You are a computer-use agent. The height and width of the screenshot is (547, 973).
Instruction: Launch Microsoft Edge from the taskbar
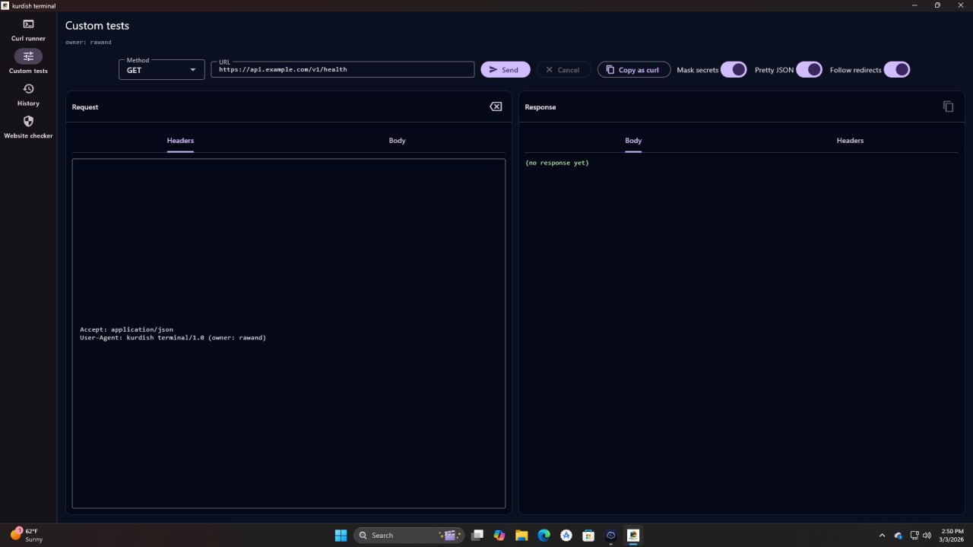(x=544, y=535)
